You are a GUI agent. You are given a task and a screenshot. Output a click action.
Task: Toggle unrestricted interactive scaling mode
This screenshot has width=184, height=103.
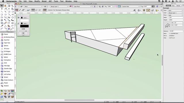(23, 10)
